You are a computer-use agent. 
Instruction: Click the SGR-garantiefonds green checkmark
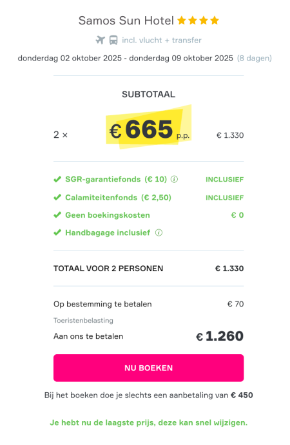click(x=57, y=180)
